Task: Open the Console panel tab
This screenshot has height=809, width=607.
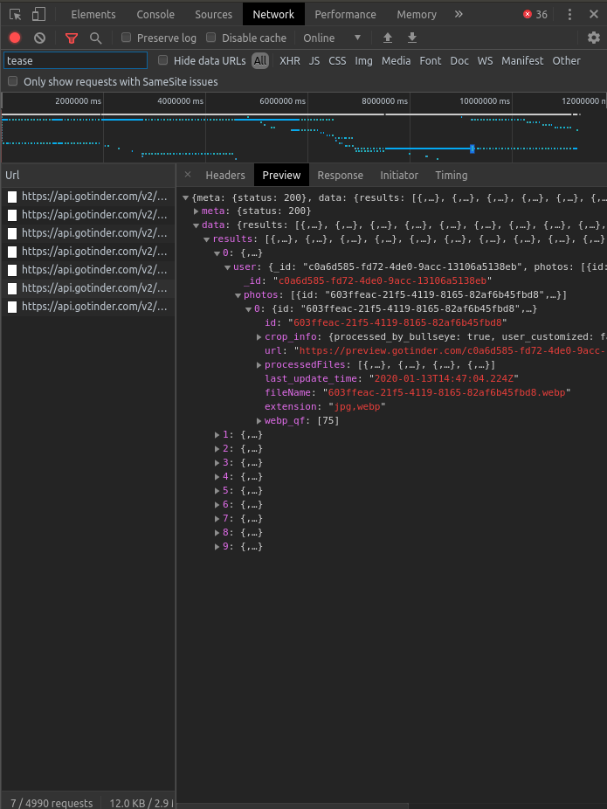Action: [x=155, y=14]
